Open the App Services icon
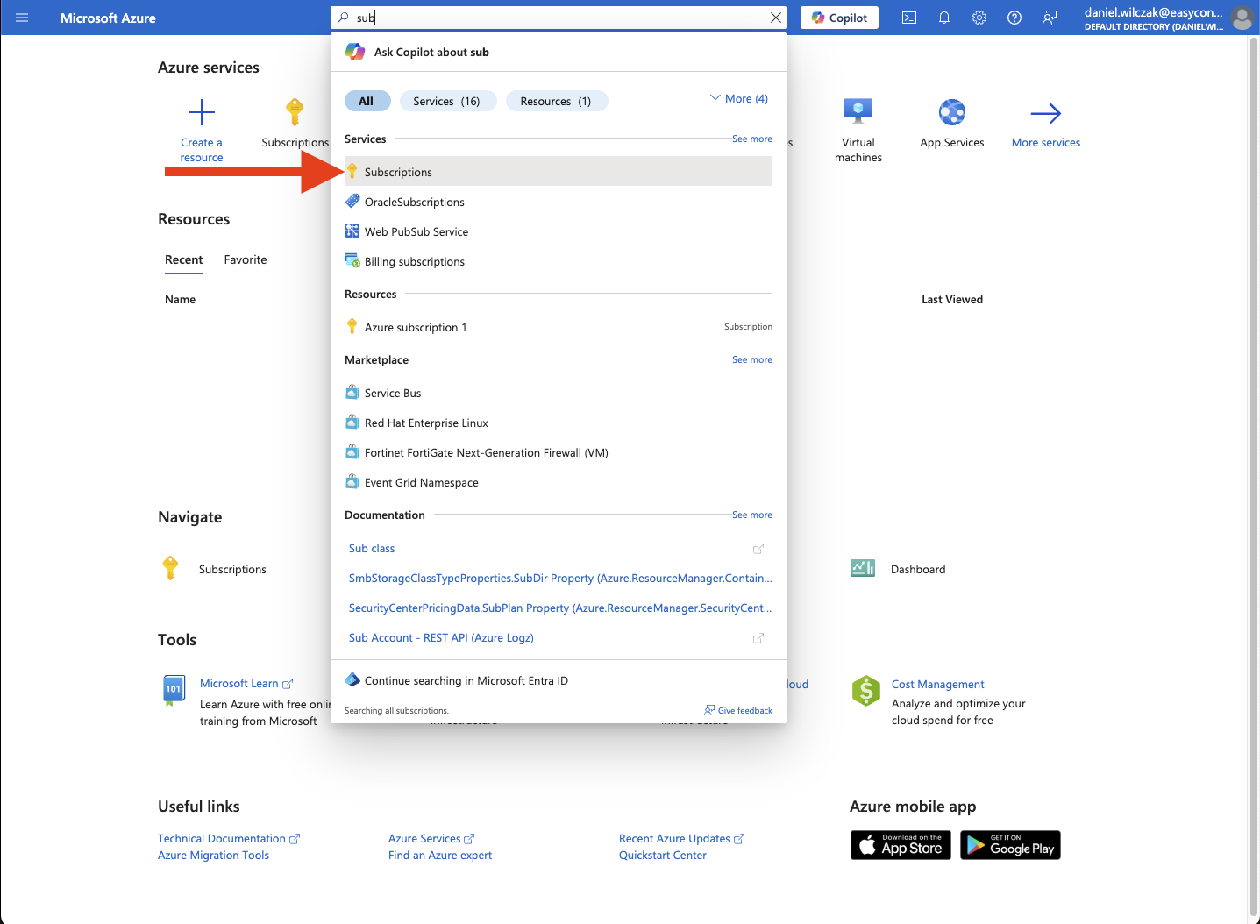Screen dimensions: 1260x924 952,112
